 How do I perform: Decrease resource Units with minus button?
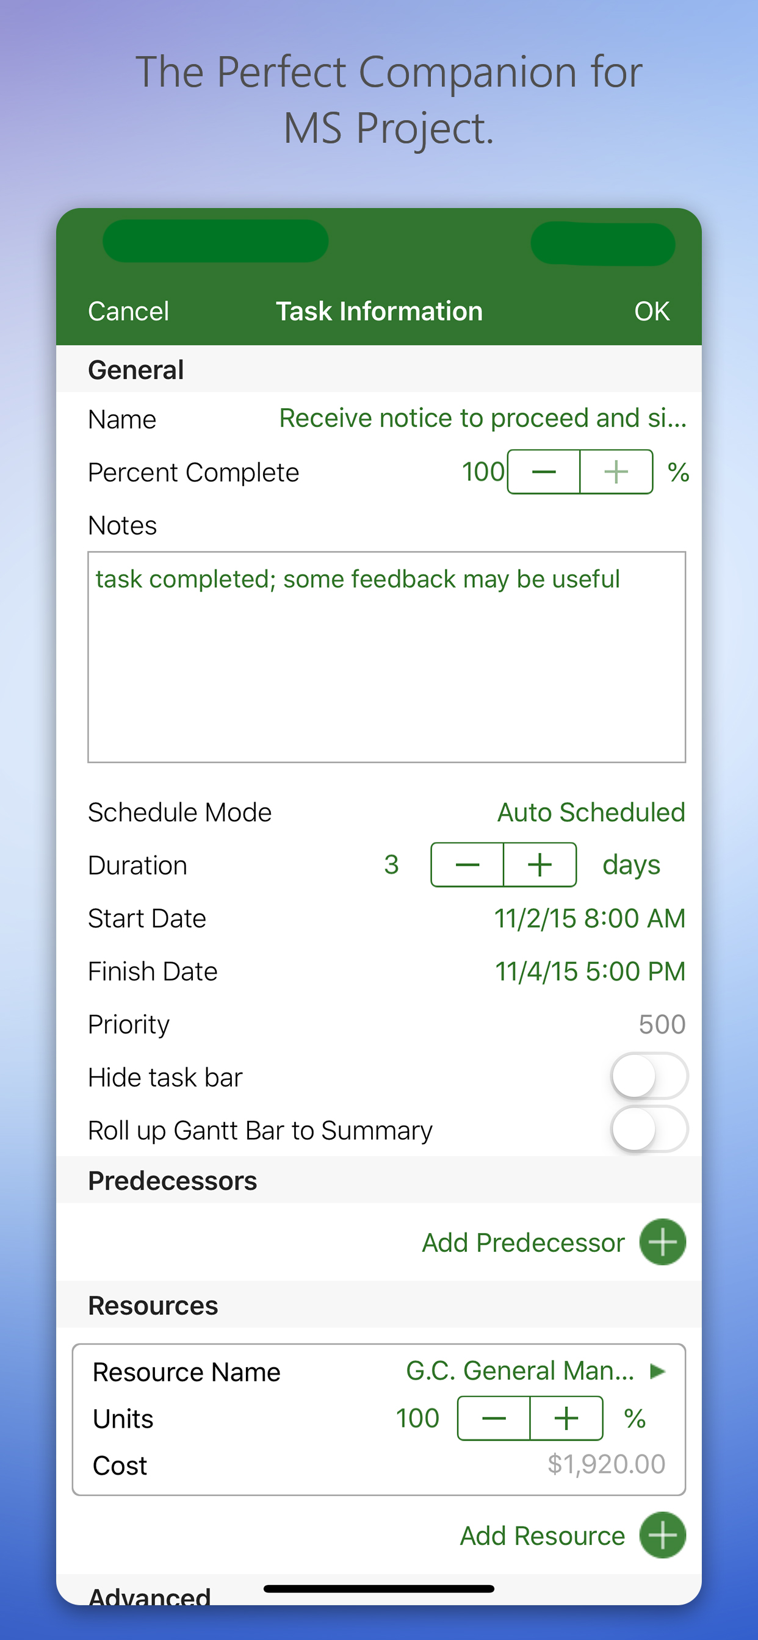[x=494, y=1418]
